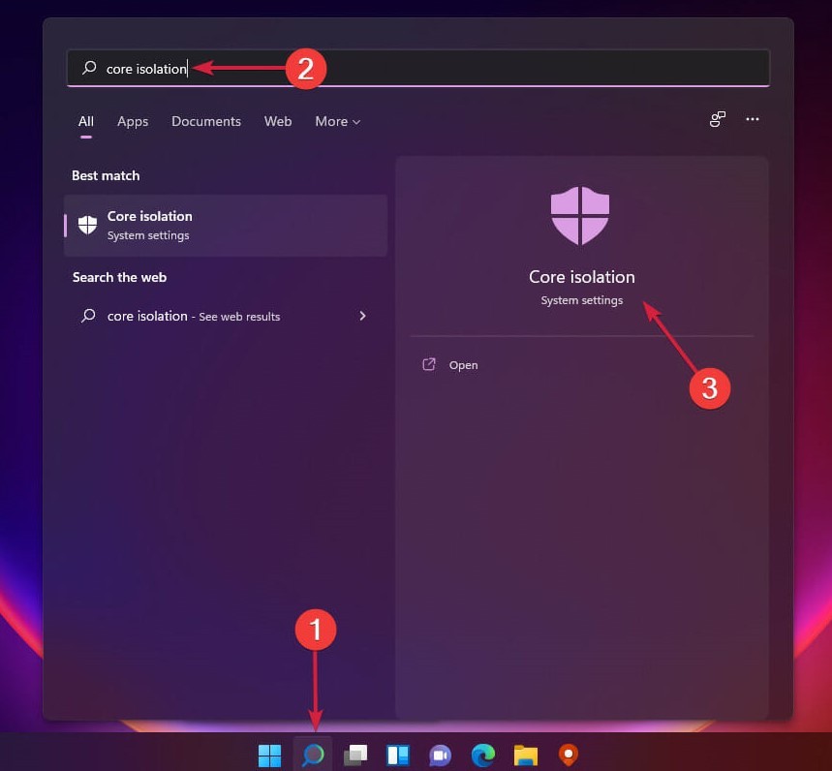Click System settings text in preview pane
Screen dimensions: 832x771
[x=581, y=300]
